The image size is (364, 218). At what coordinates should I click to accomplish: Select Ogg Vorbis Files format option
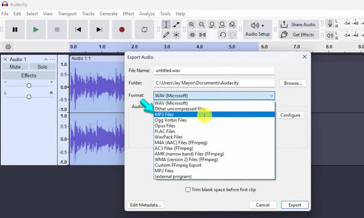[x=214, y=120]
